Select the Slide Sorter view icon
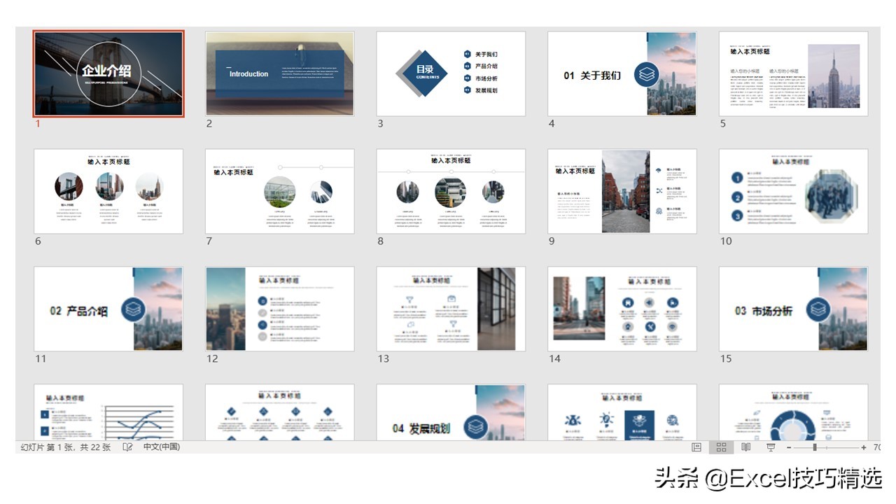The image size is (896, 504). click(721, 447)
